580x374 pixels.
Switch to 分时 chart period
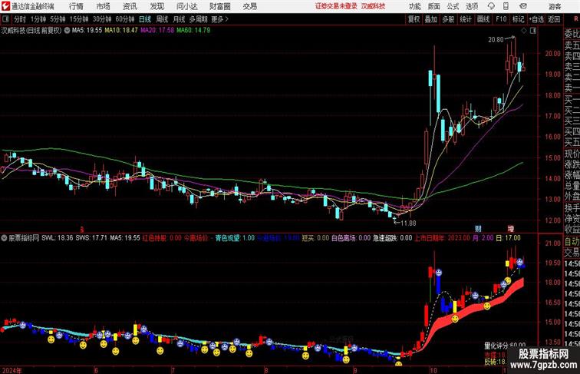(x=20, y=19)
